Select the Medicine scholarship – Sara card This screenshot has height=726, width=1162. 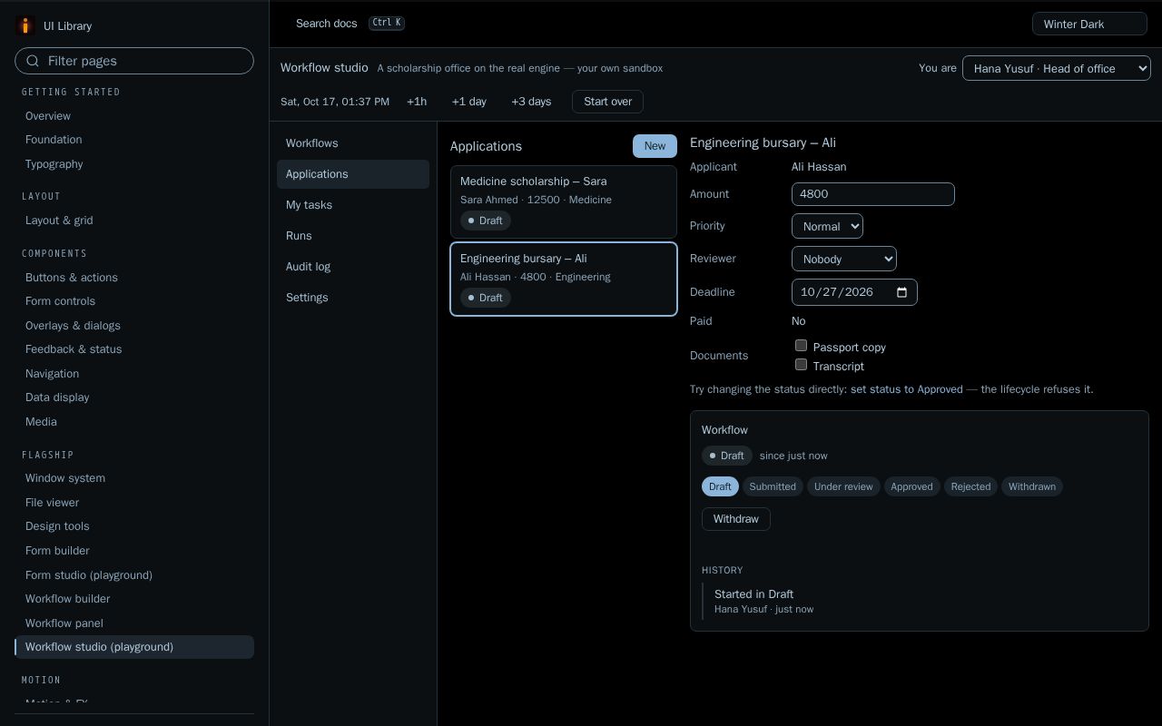pyautogui.click(x=564, y=201)
